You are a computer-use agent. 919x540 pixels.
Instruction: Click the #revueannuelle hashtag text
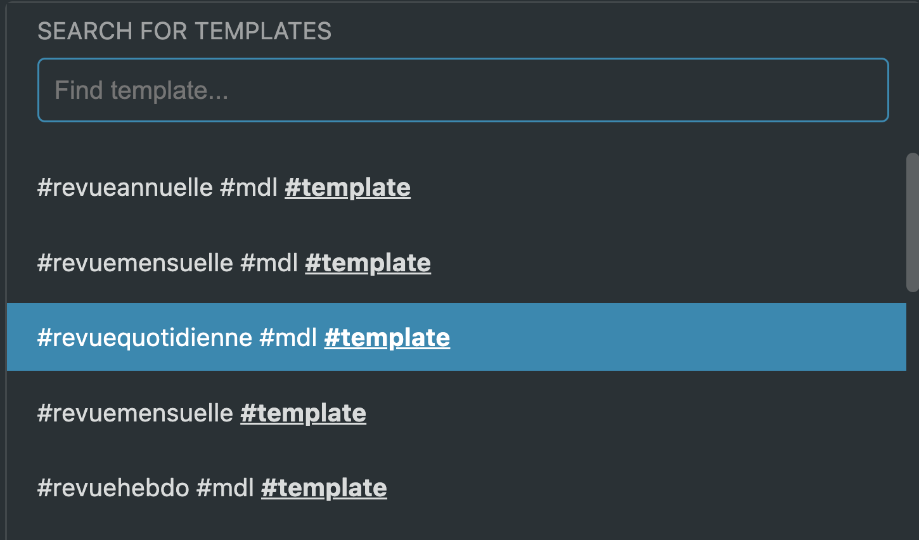coord(125,188)
